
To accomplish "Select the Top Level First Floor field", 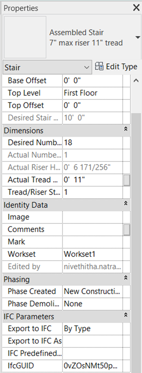I will (x=93, y=93).
